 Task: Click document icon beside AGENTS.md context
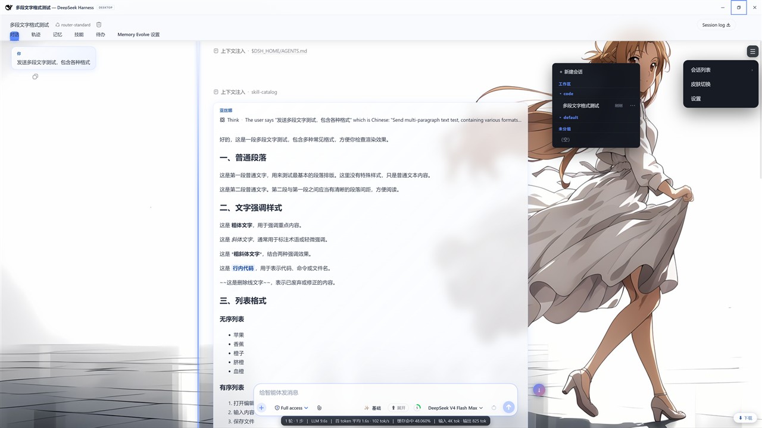tap(216, 51)
